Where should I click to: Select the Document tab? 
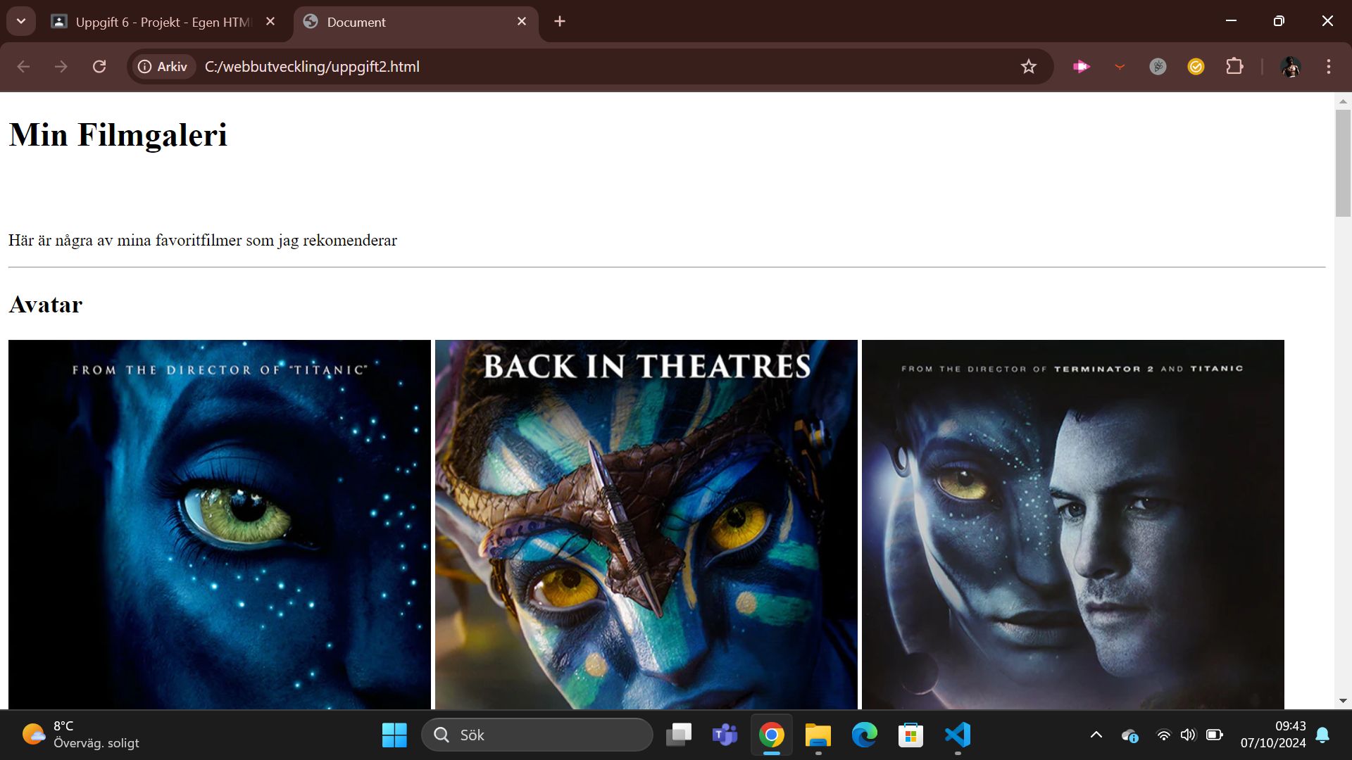[415, 22]
